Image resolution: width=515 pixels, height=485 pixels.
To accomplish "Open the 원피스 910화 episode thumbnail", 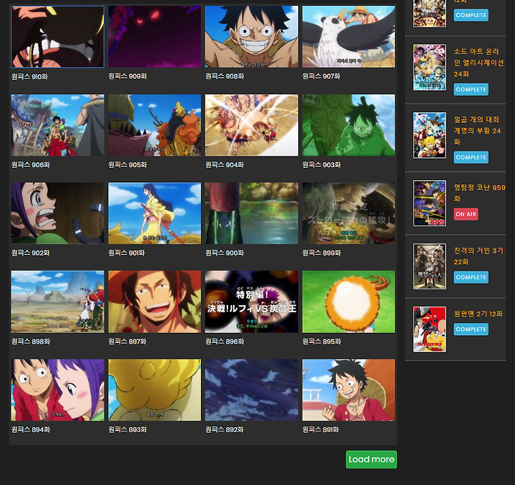I will [x=57, y=36].
